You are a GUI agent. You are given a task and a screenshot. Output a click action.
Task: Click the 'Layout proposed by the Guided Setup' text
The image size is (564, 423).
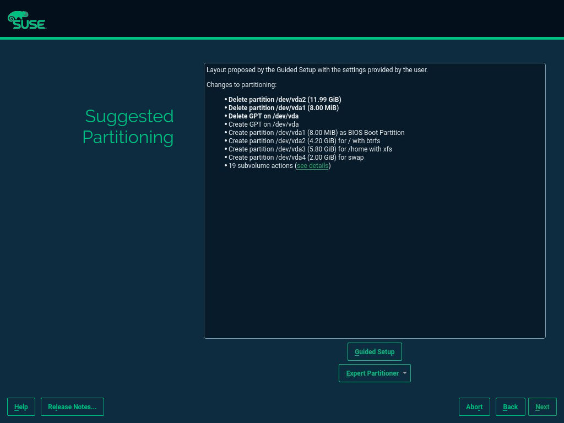tap(317, 70)
